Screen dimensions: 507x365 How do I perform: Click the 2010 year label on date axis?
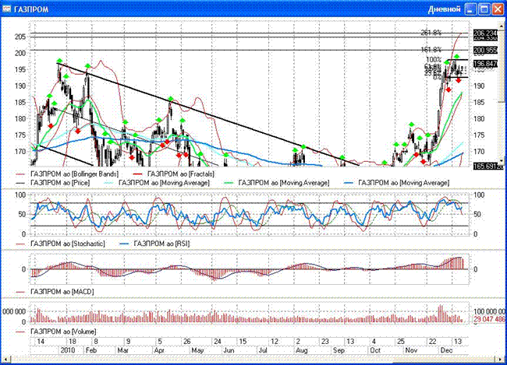68,350
